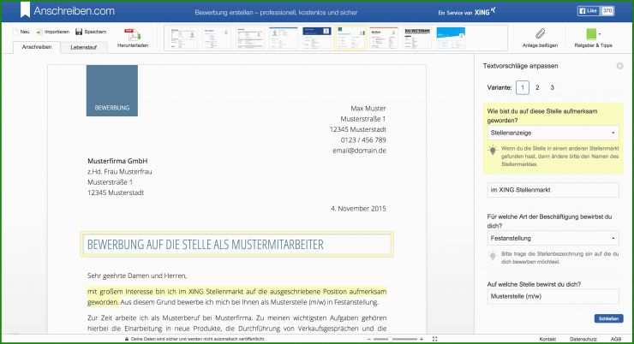
Task: Close the Textvorschläge anpassen panel
Action: [x=619, y=66]
